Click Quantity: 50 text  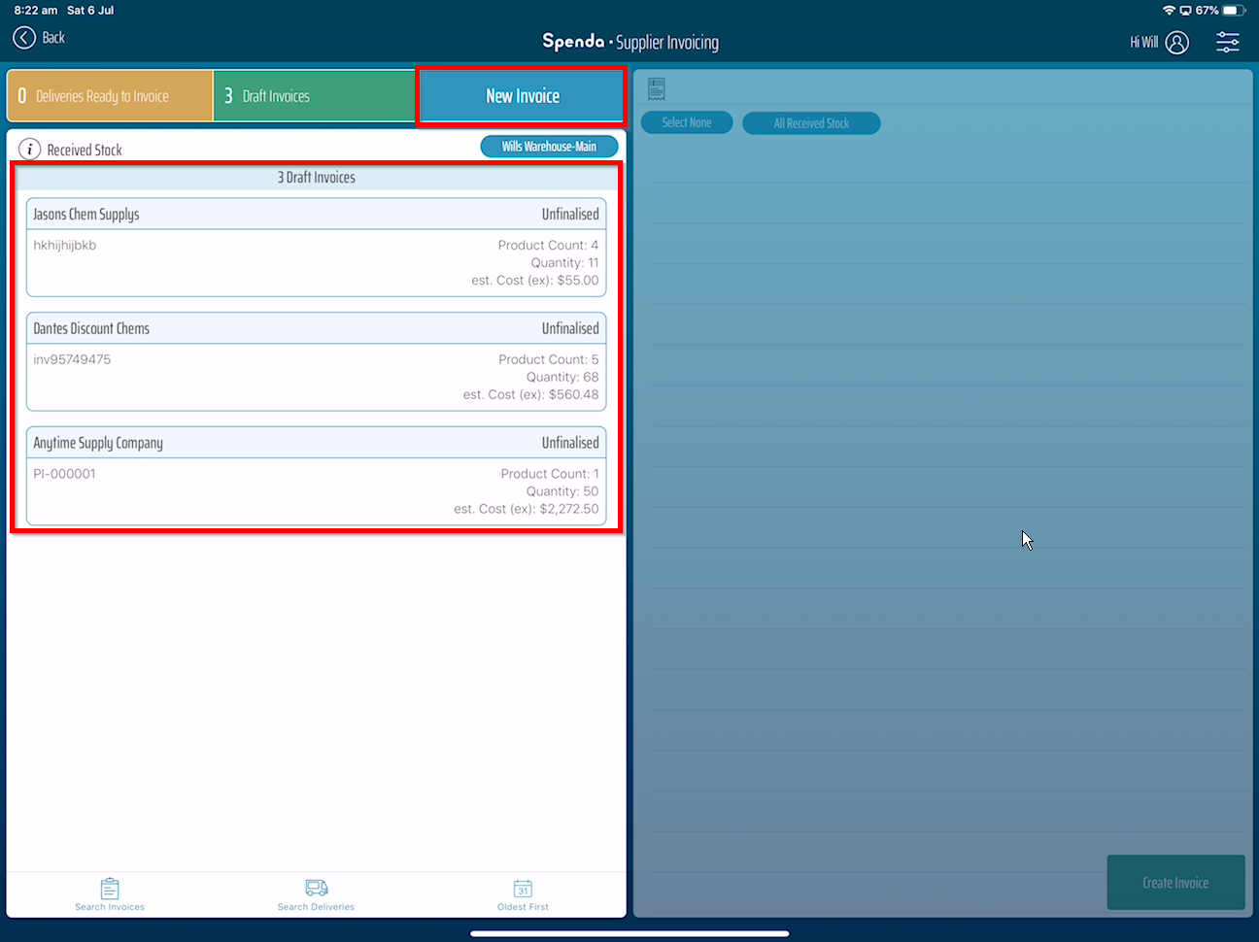tap(562, 491)
